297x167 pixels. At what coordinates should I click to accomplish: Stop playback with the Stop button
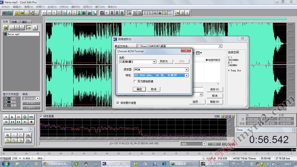tap(6, 117)
